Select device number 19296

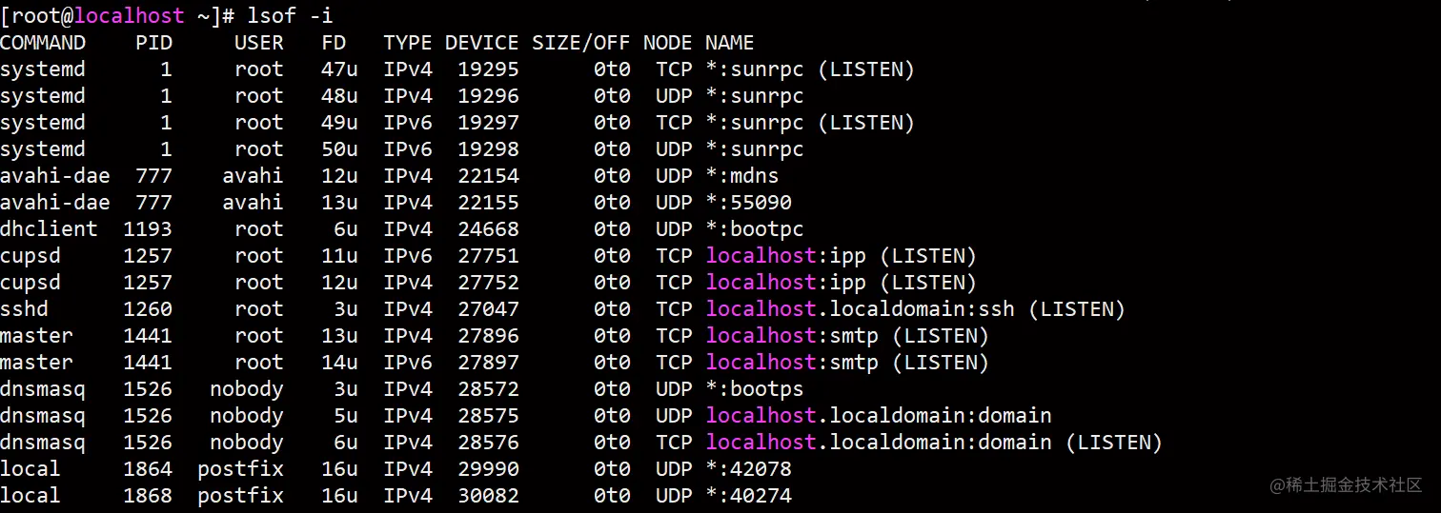tap(488, 96)
